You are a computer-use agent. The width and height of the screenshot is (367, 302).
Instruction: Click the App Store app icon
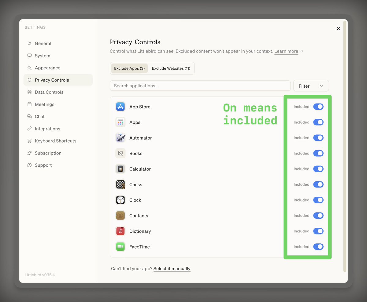[x=120, y=107]
